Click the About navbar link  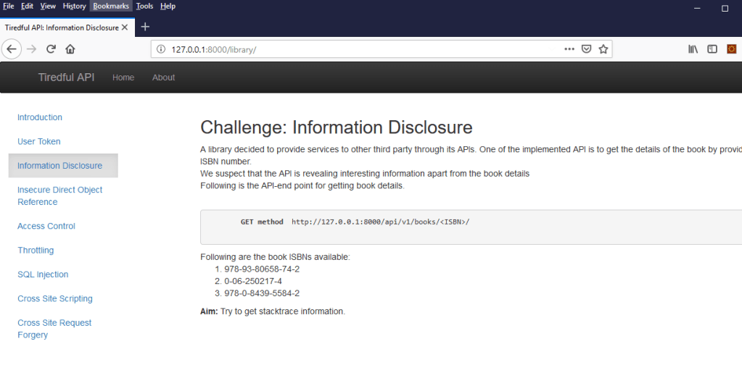[163, 77]
